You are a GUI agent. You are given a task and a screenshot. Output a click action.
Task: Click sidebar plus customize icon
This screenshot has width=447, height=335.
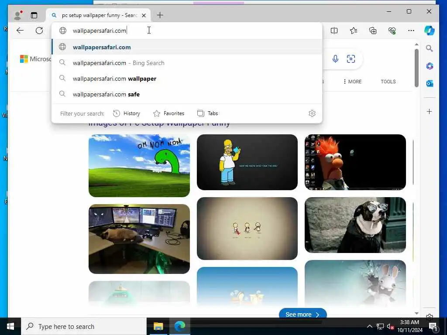pyautogui.click(x=430, y=111)
